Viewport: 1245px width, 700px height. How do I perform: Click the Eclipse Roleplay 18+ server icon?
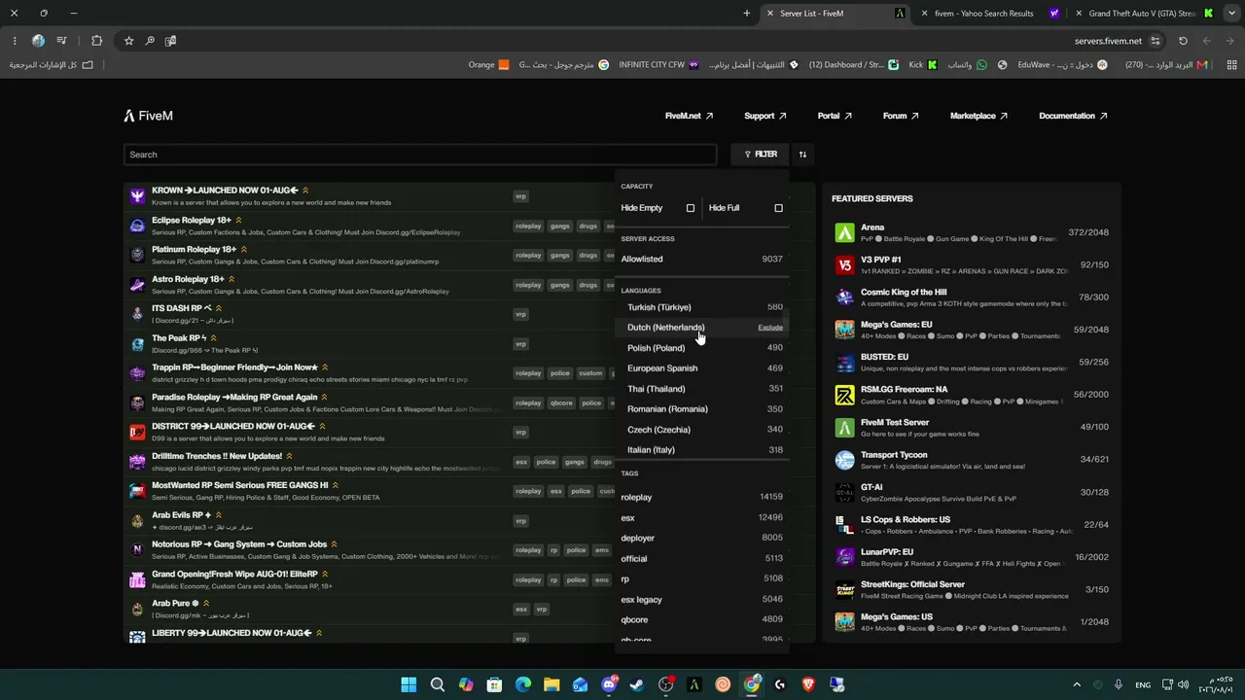click(x=137, y=226)
